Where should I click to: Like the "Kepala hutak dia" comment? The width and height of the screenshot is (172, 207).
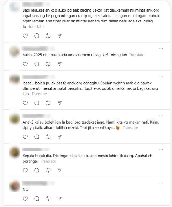click(25, 170)
